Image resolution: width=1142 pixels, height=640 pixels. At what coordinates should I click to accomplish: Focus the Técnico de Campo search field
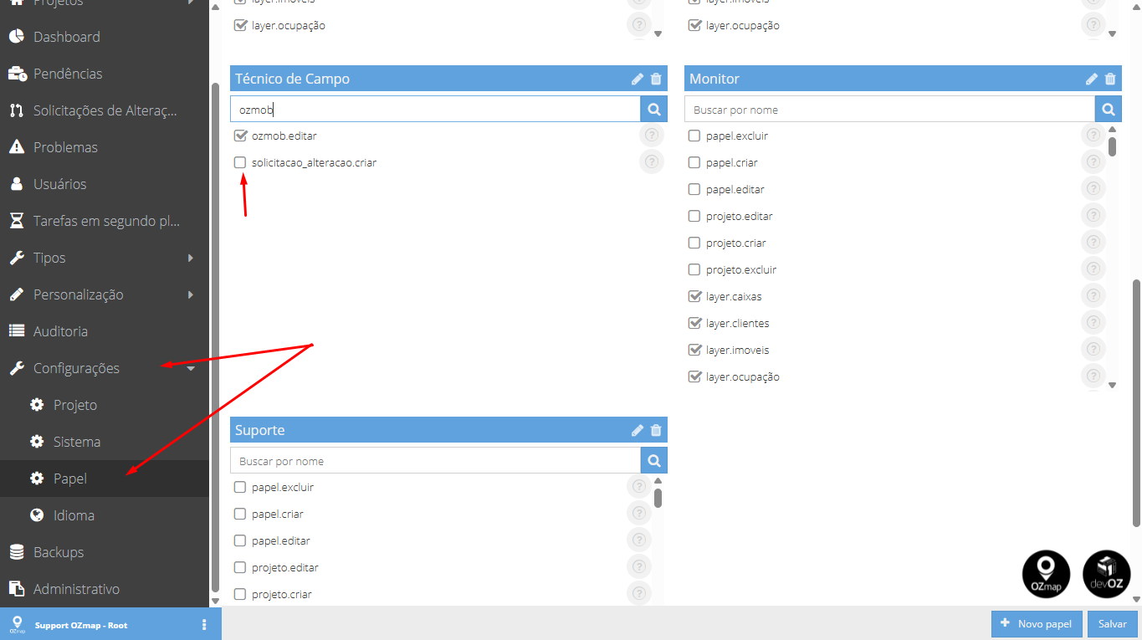[x=435, y=110]
